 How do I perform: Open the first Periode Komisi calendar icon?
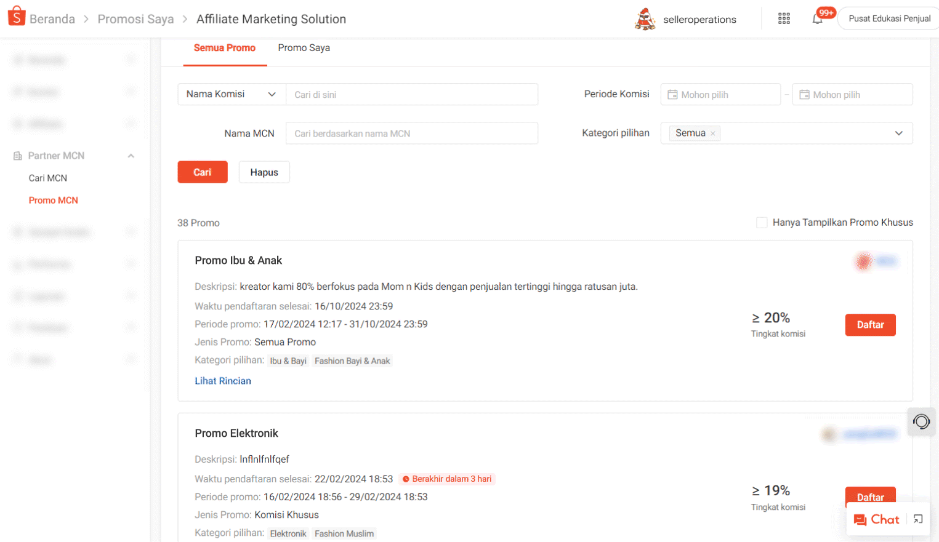(672, 94)
